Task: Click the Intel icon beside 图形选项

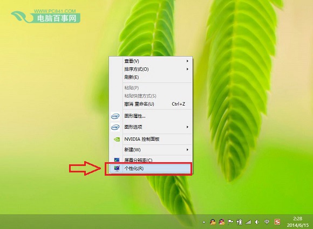Action: 115,127
